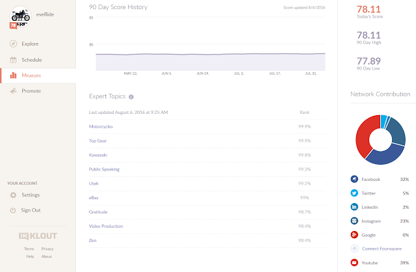Click the Klout logo
This screenshot has height=272, width=416.
click(38, 235)
